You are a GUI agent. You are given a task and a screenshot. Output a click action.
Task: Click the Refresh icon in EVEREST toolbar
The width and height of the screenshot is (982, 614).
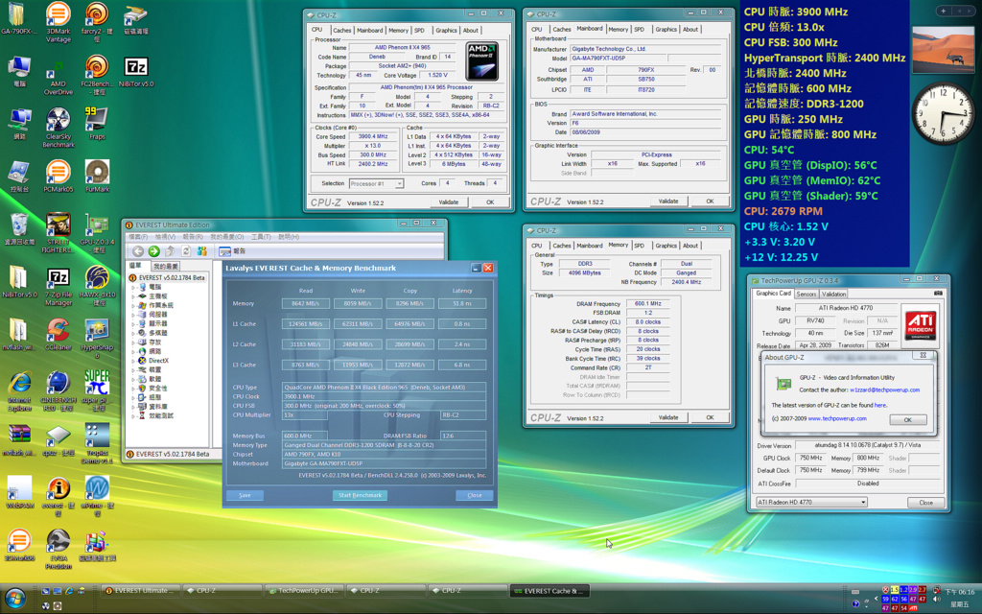186,250
